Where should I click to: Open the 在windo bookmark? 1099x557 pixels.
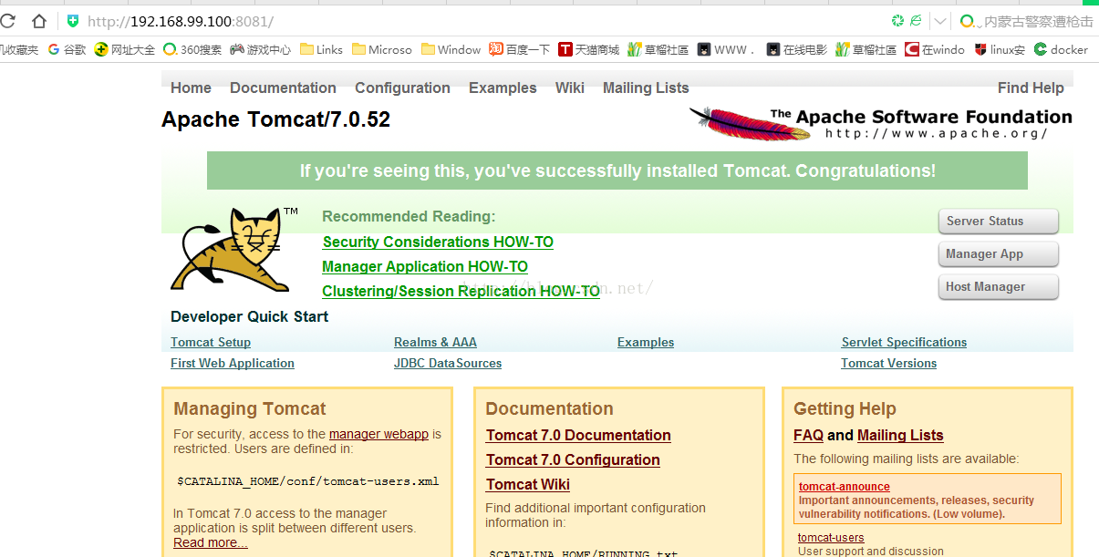point(935,49)
